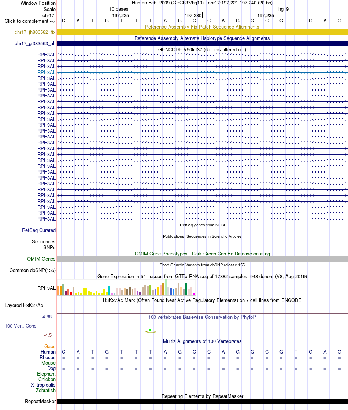Viewport: 348px width, 410px height.
Task: Click the yellow fix patch alignment bar
Action: point(202,32)
